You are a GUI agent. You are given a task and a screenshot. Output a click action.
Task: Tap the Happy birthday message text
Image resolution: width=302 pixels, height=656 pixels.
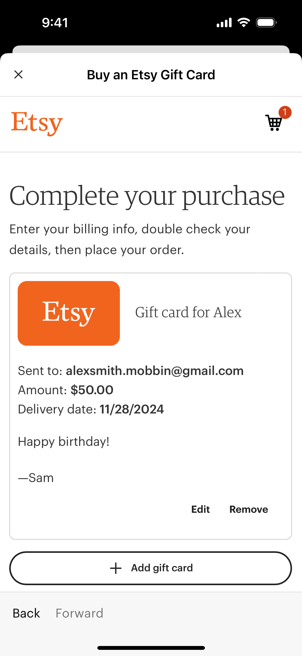(64, 442)
